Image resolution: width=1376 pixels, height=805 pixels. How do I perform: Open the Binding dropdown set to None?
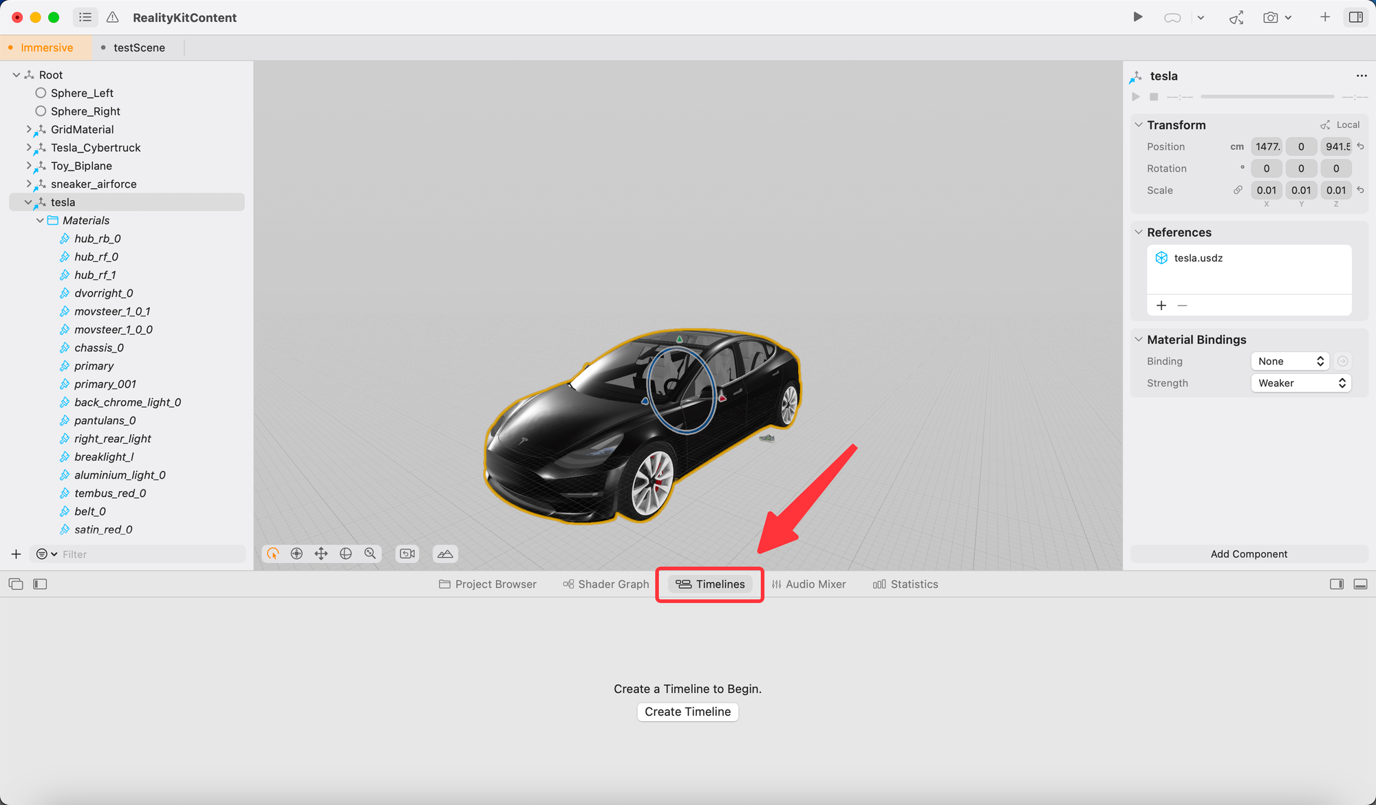point(1289,362)
